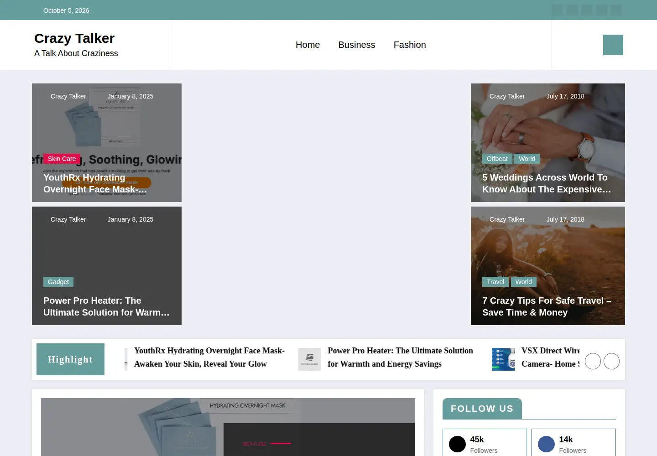Click the tagline A Talk About Craziness

76,53
